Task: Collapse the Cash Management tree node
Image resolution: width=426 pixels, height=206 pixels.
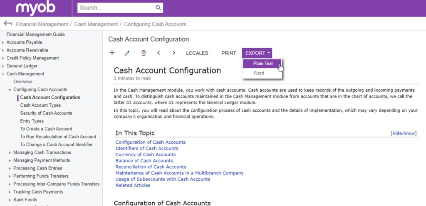Action: [x=3, y=74]
